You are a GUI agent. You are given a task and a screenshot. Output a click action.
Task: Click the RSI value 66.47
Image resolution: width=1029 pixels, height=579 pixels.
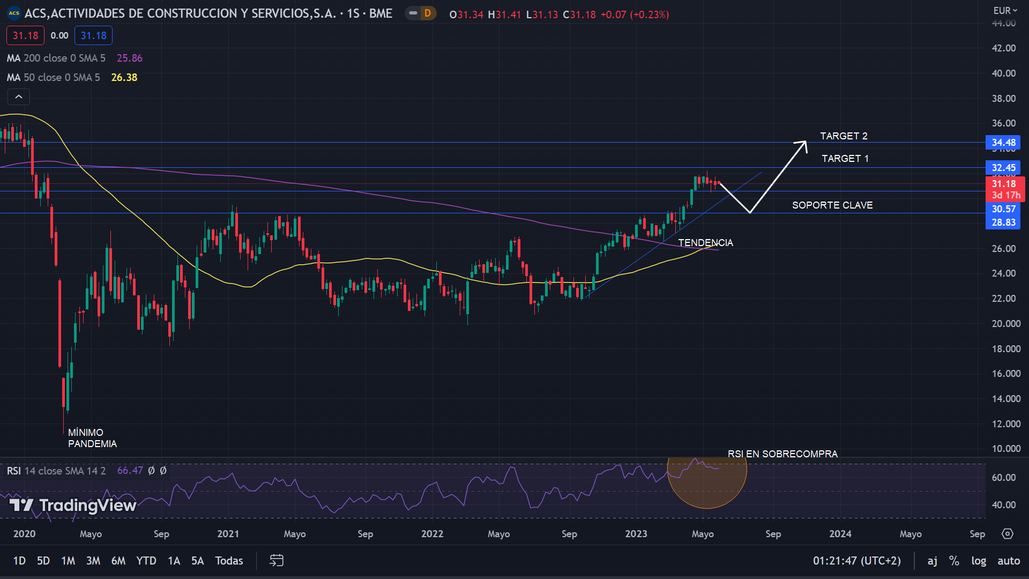(x=130, y=471)
